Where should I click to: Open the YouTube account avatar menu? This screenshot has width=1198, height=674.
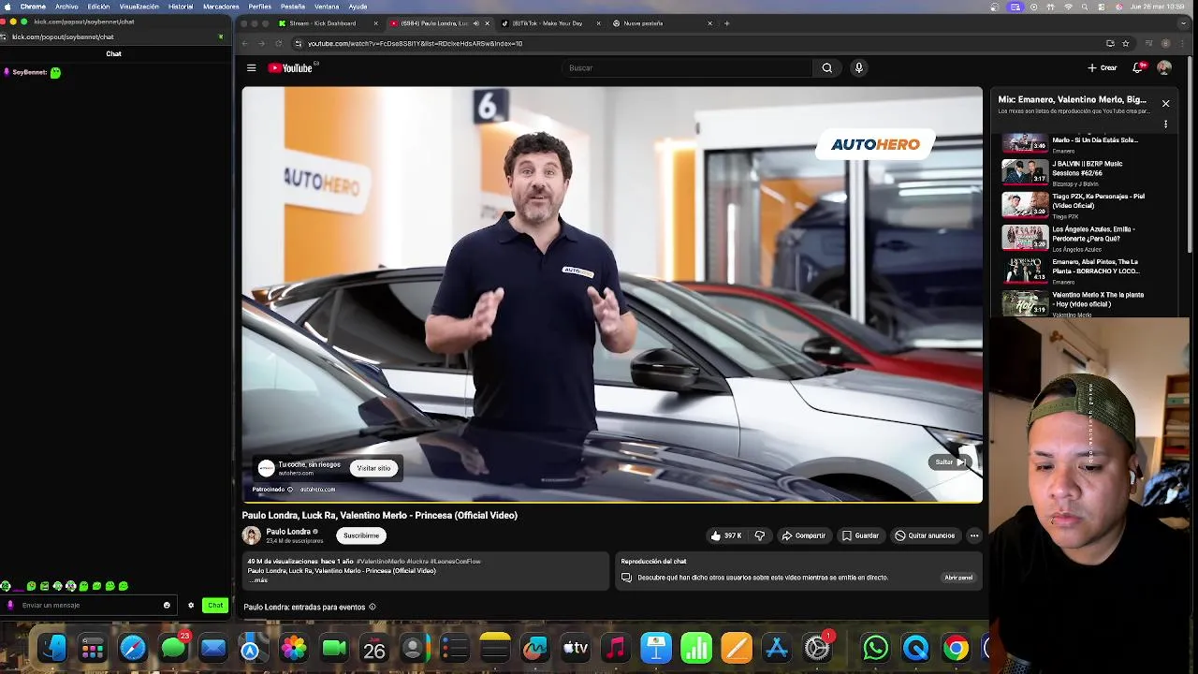coord(1164,67)
